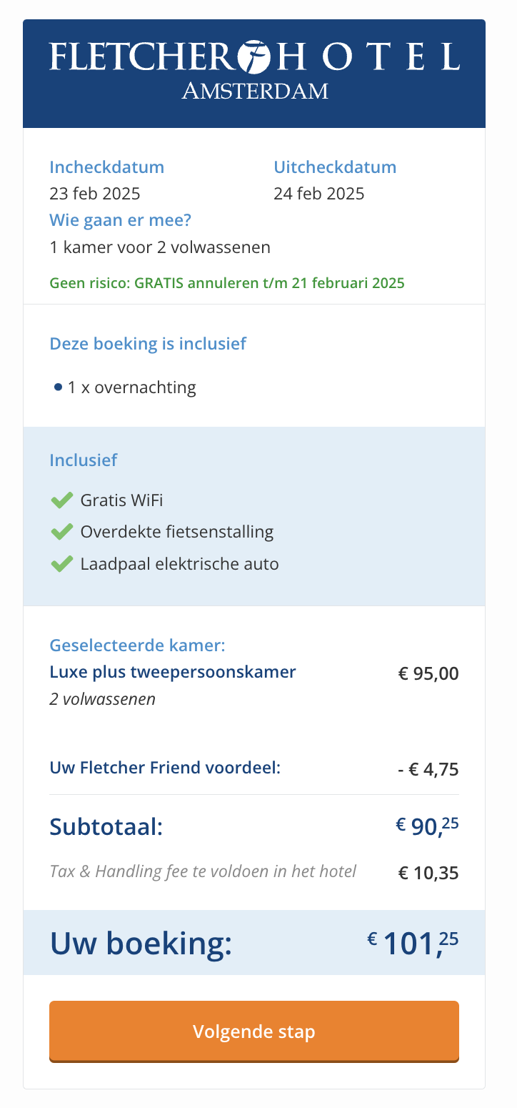
Task: Select the Incheckdatum label
Action: [107, 167]
